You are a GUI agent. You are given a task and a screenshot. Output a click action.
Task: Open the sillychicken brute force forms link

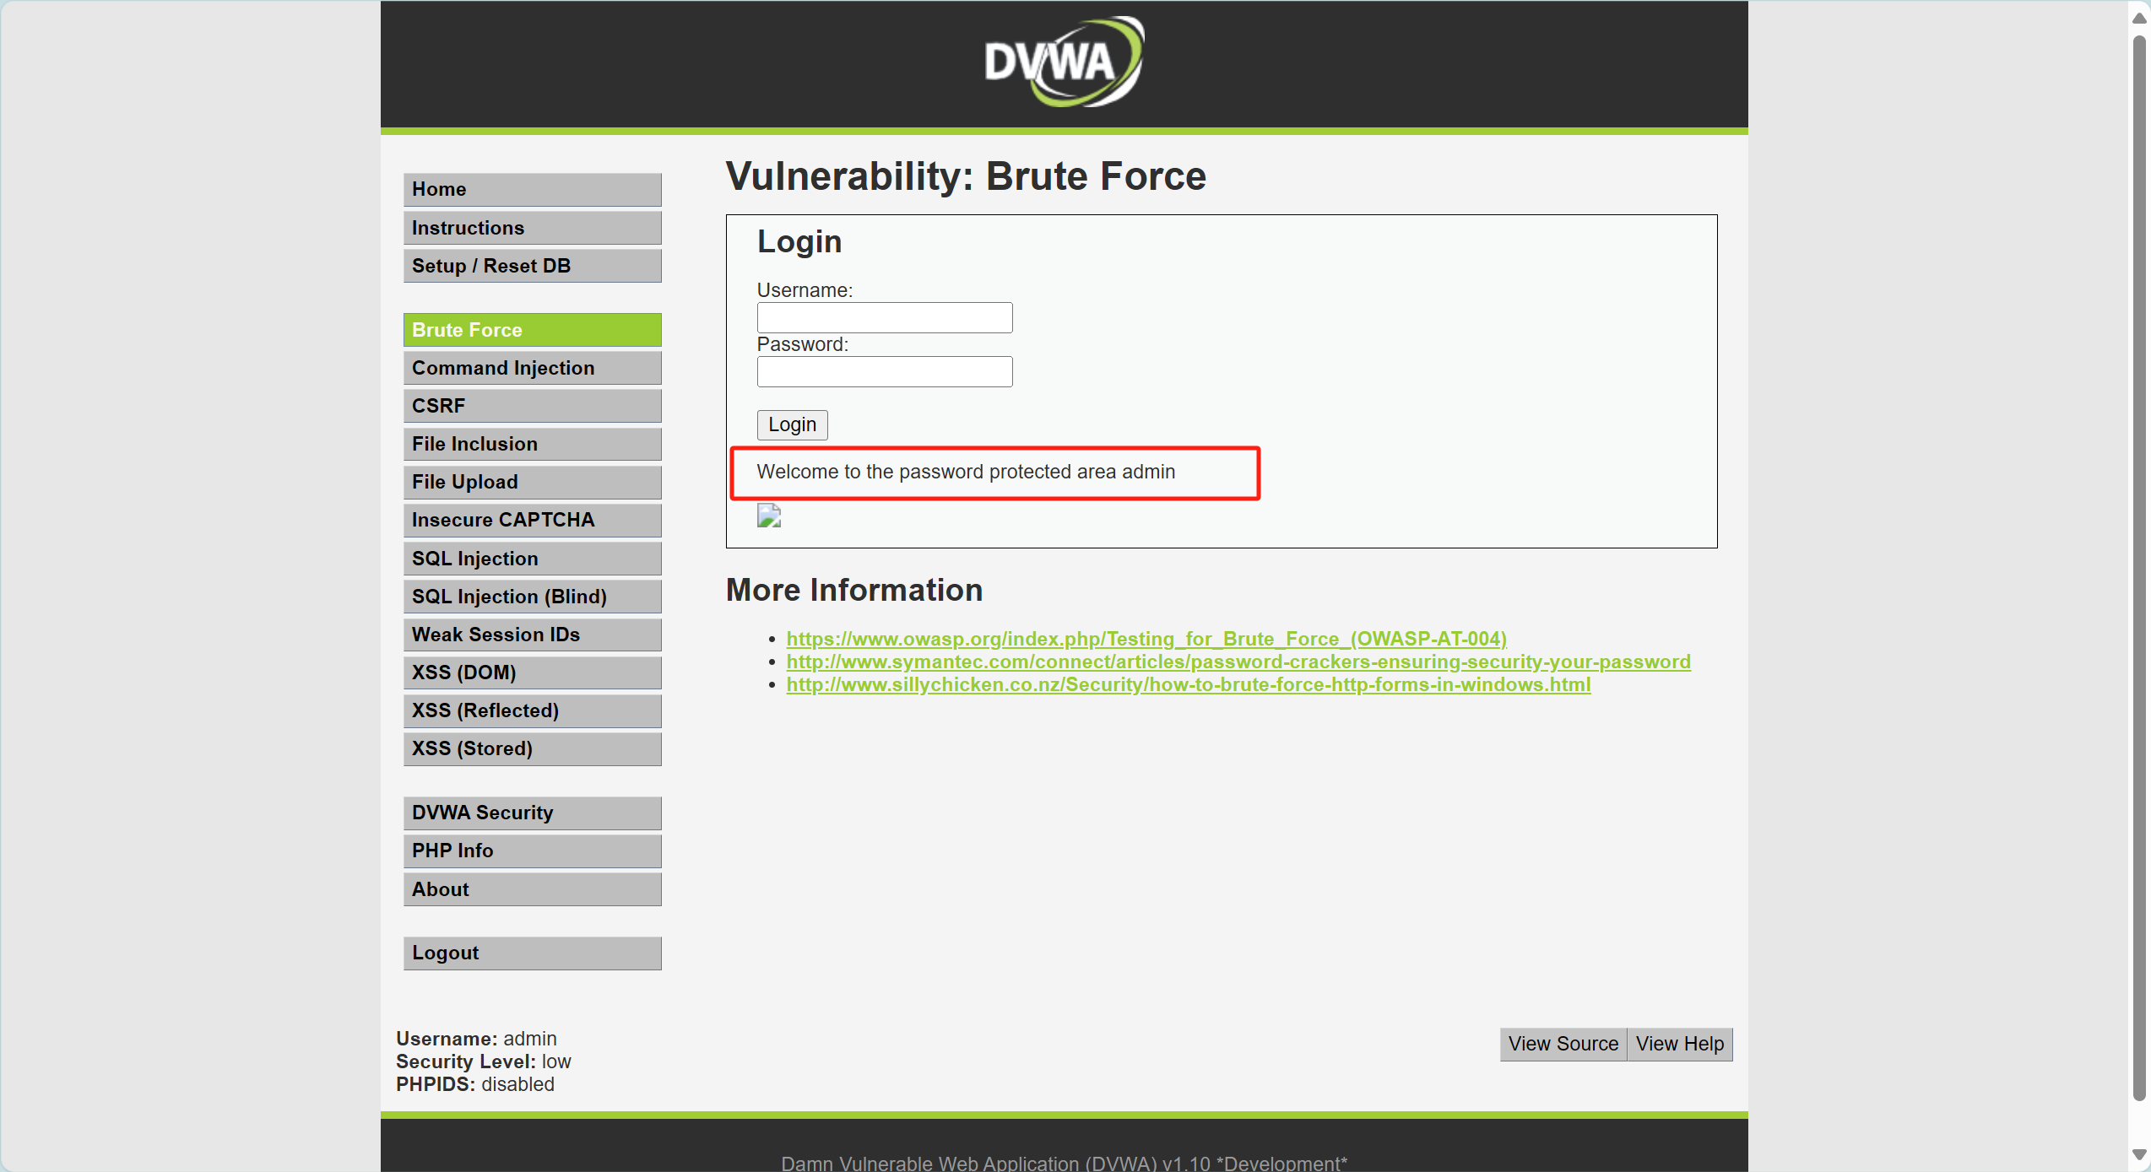(x=1188, y=684)
